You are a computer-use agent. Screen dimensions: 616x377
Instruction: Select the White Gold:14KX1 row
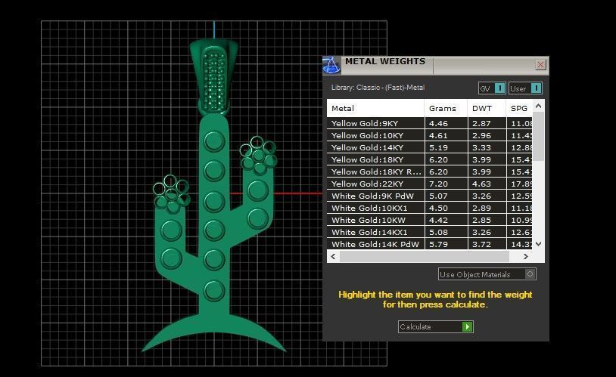pyautogui.click(x=430, y=232)
